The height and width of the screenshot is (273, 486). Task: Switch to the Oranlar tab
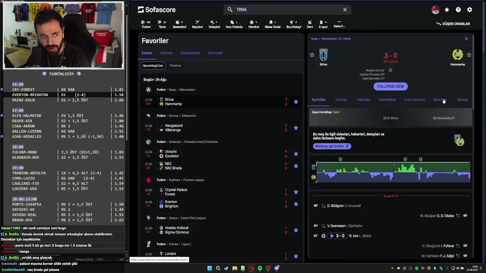pyautogui.click(x=341, y=100)
